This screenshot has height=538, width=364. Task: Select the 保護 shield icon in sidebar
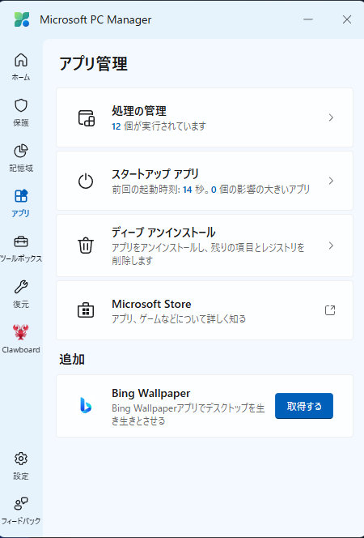click(21, 105)
